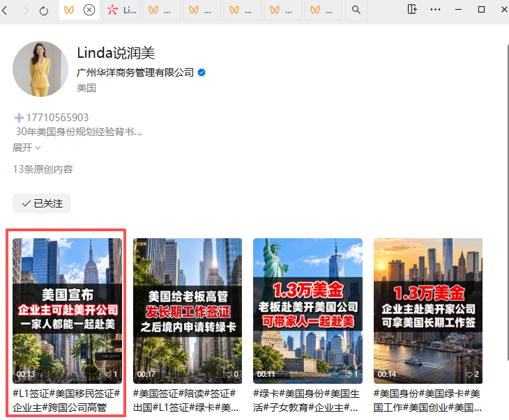The width and height of the screenshot is (509, 420).
Task: Click the sidebar exit panel icon
Action: coord(412,10)
